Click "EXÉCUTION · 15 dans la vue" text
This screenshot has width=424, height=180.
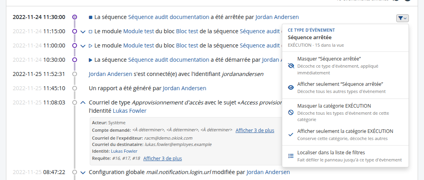[316, 45]
